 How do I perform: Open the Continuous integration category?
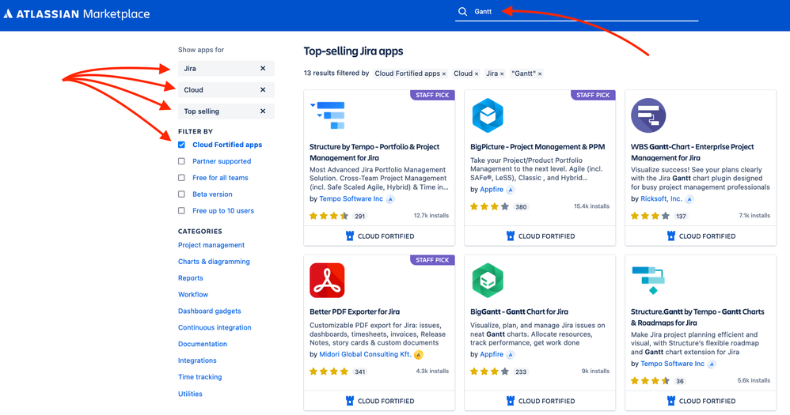[215, 327]
